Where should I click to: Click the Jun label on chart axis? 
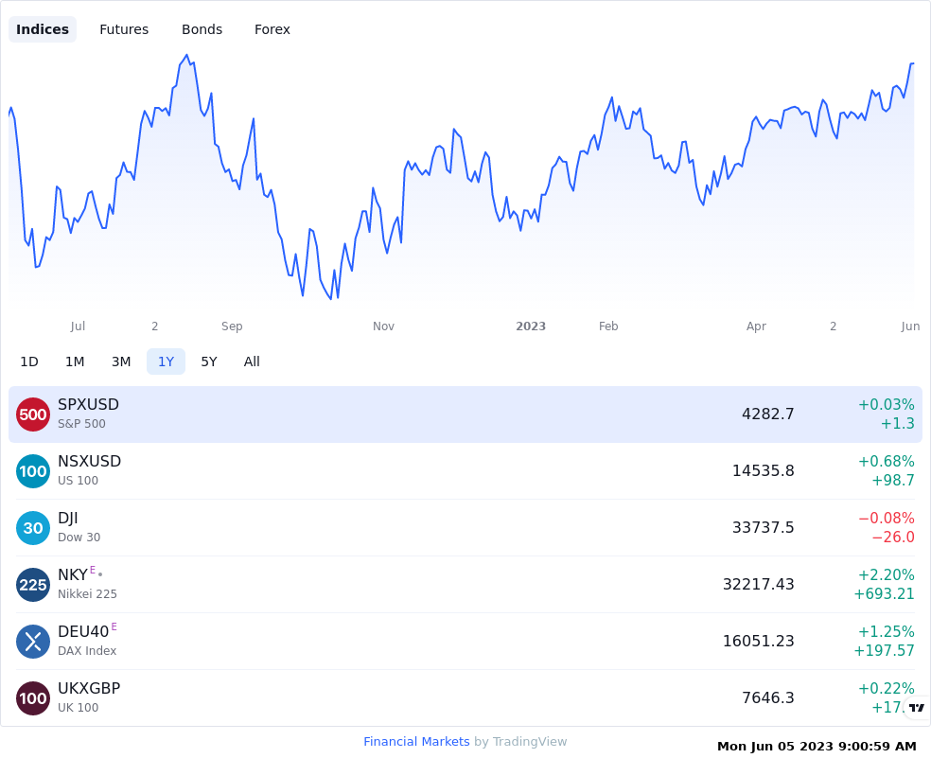click(x=910, y=326)
